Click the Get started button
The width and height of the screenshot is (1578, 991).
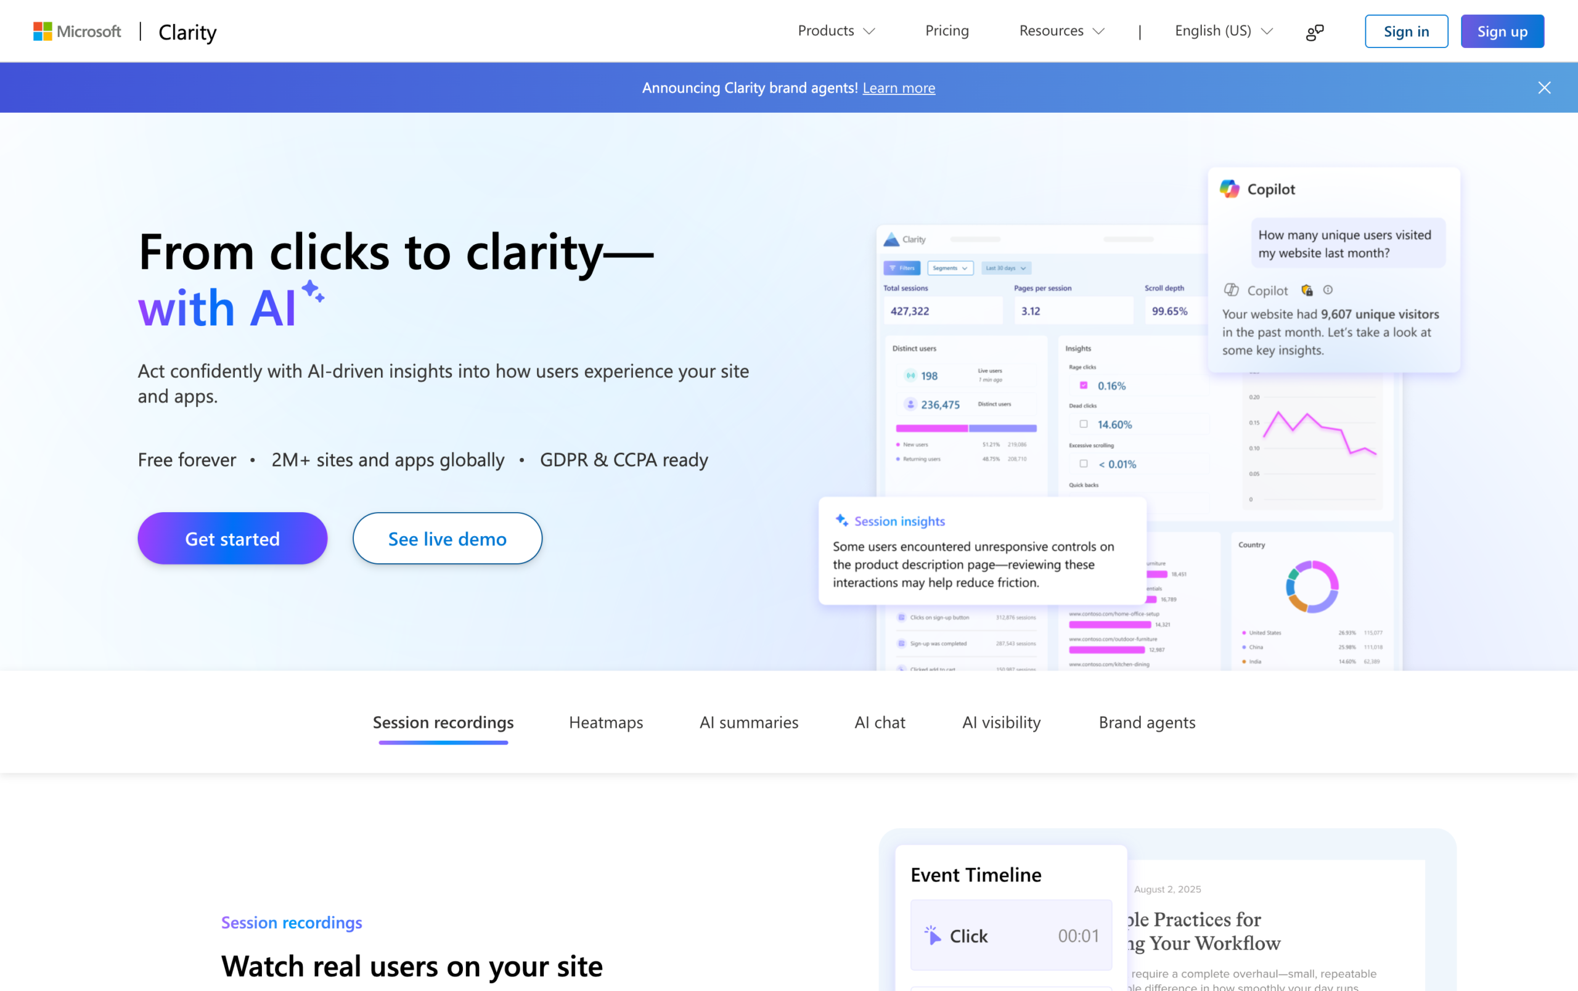point(232,539)
